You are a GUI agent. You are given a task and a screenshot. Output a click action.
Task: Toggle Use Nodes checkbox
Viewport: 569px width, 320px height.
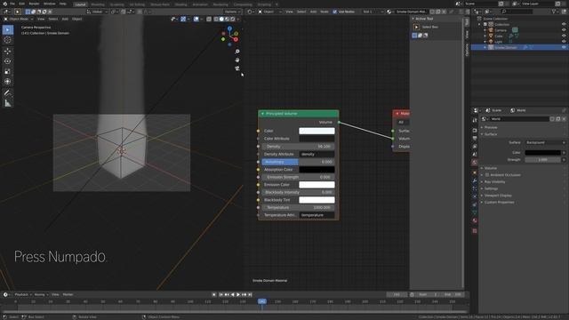334,12
